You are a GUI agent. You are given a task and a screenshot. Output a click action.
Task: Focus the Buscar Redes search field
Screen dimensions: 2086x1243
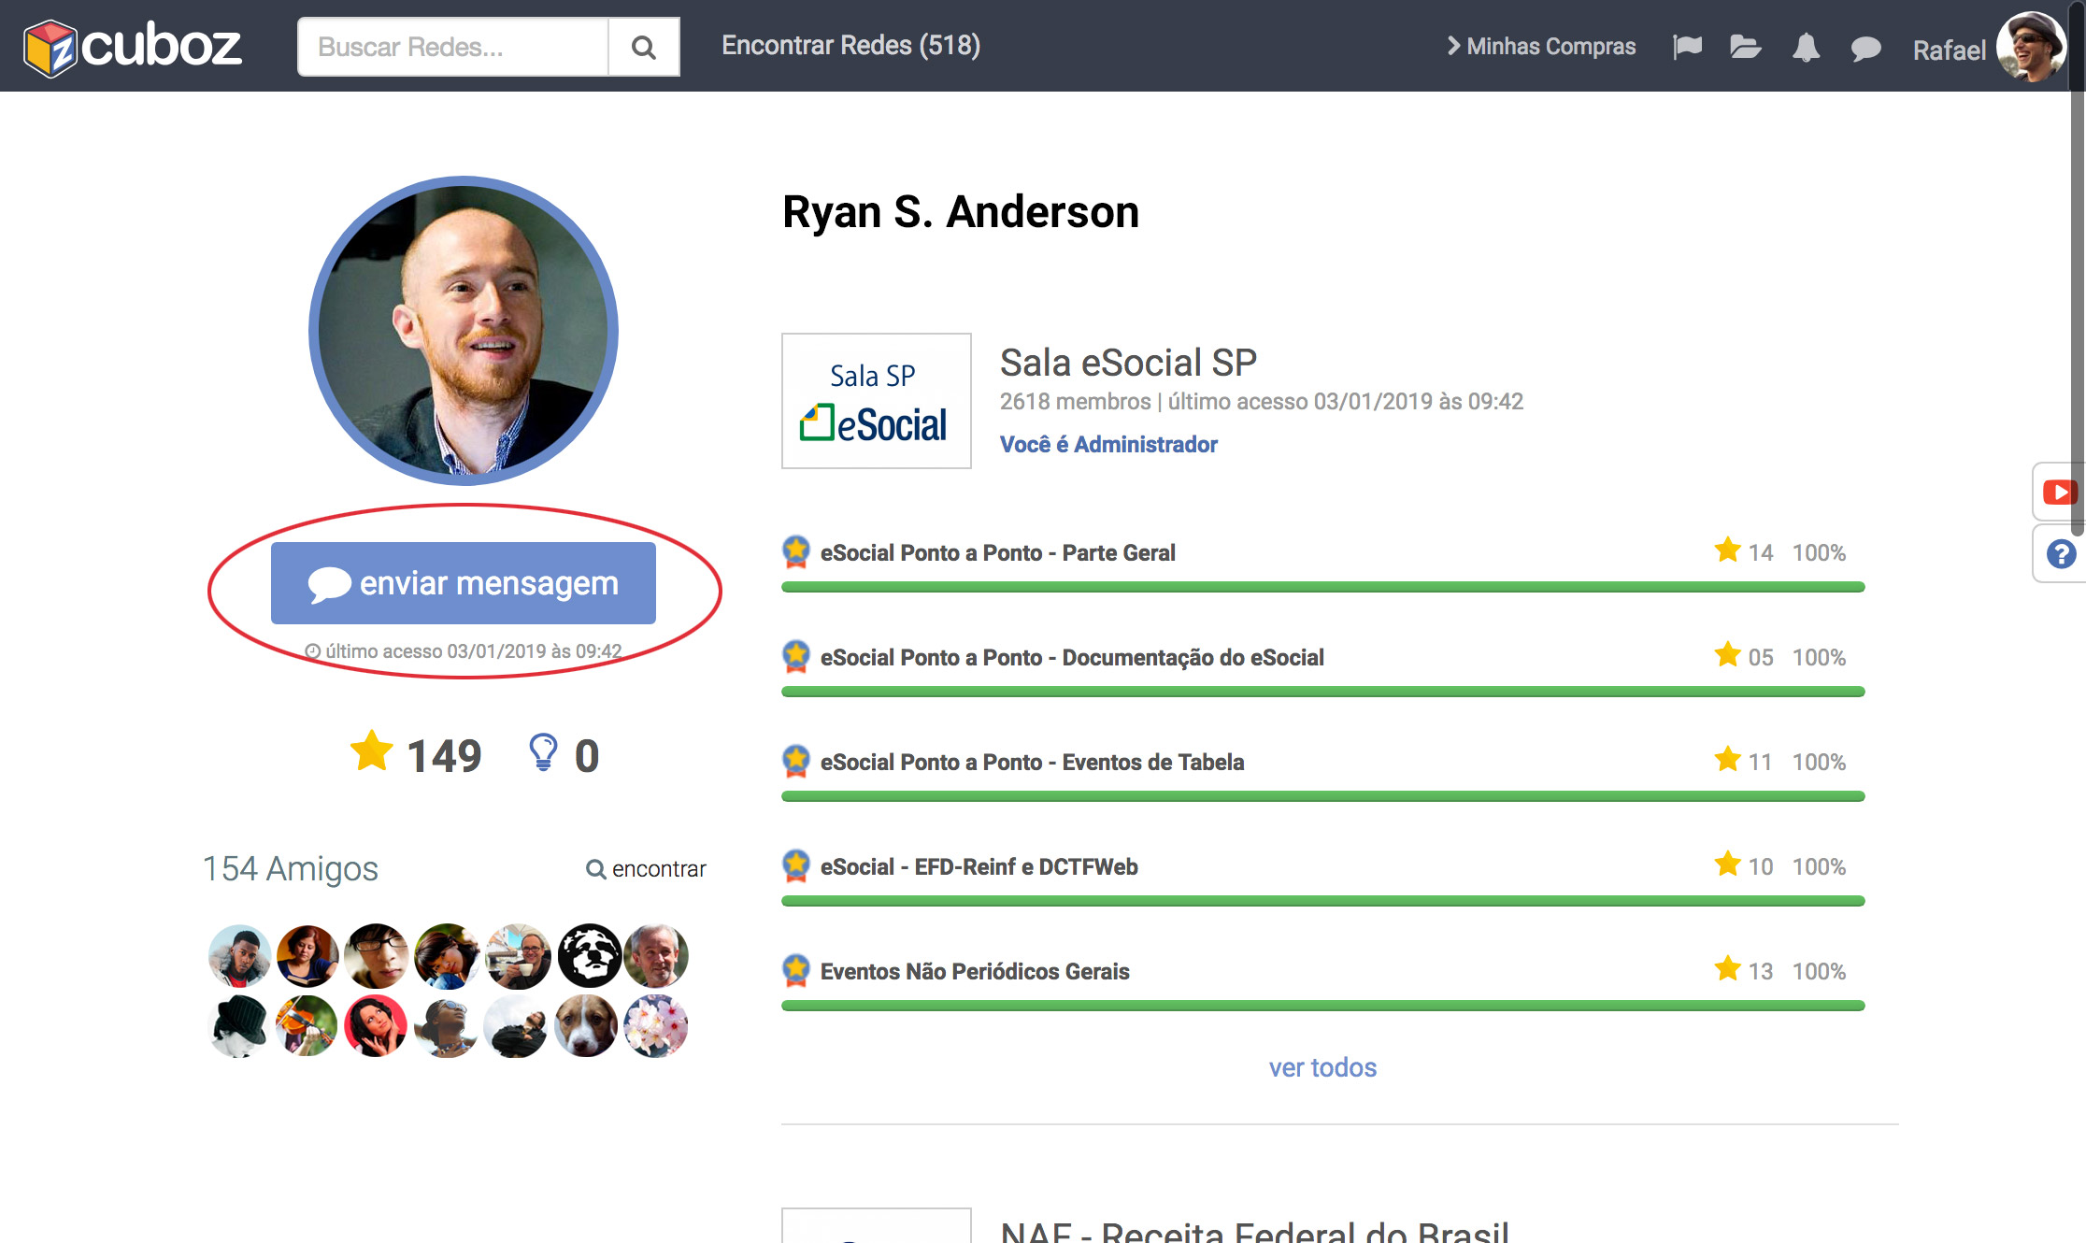453,47
